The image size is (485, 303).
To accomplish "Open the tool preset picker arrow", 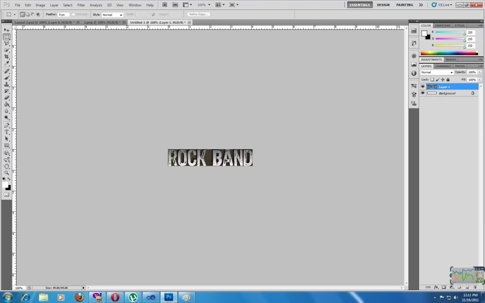I will (14, 14).
